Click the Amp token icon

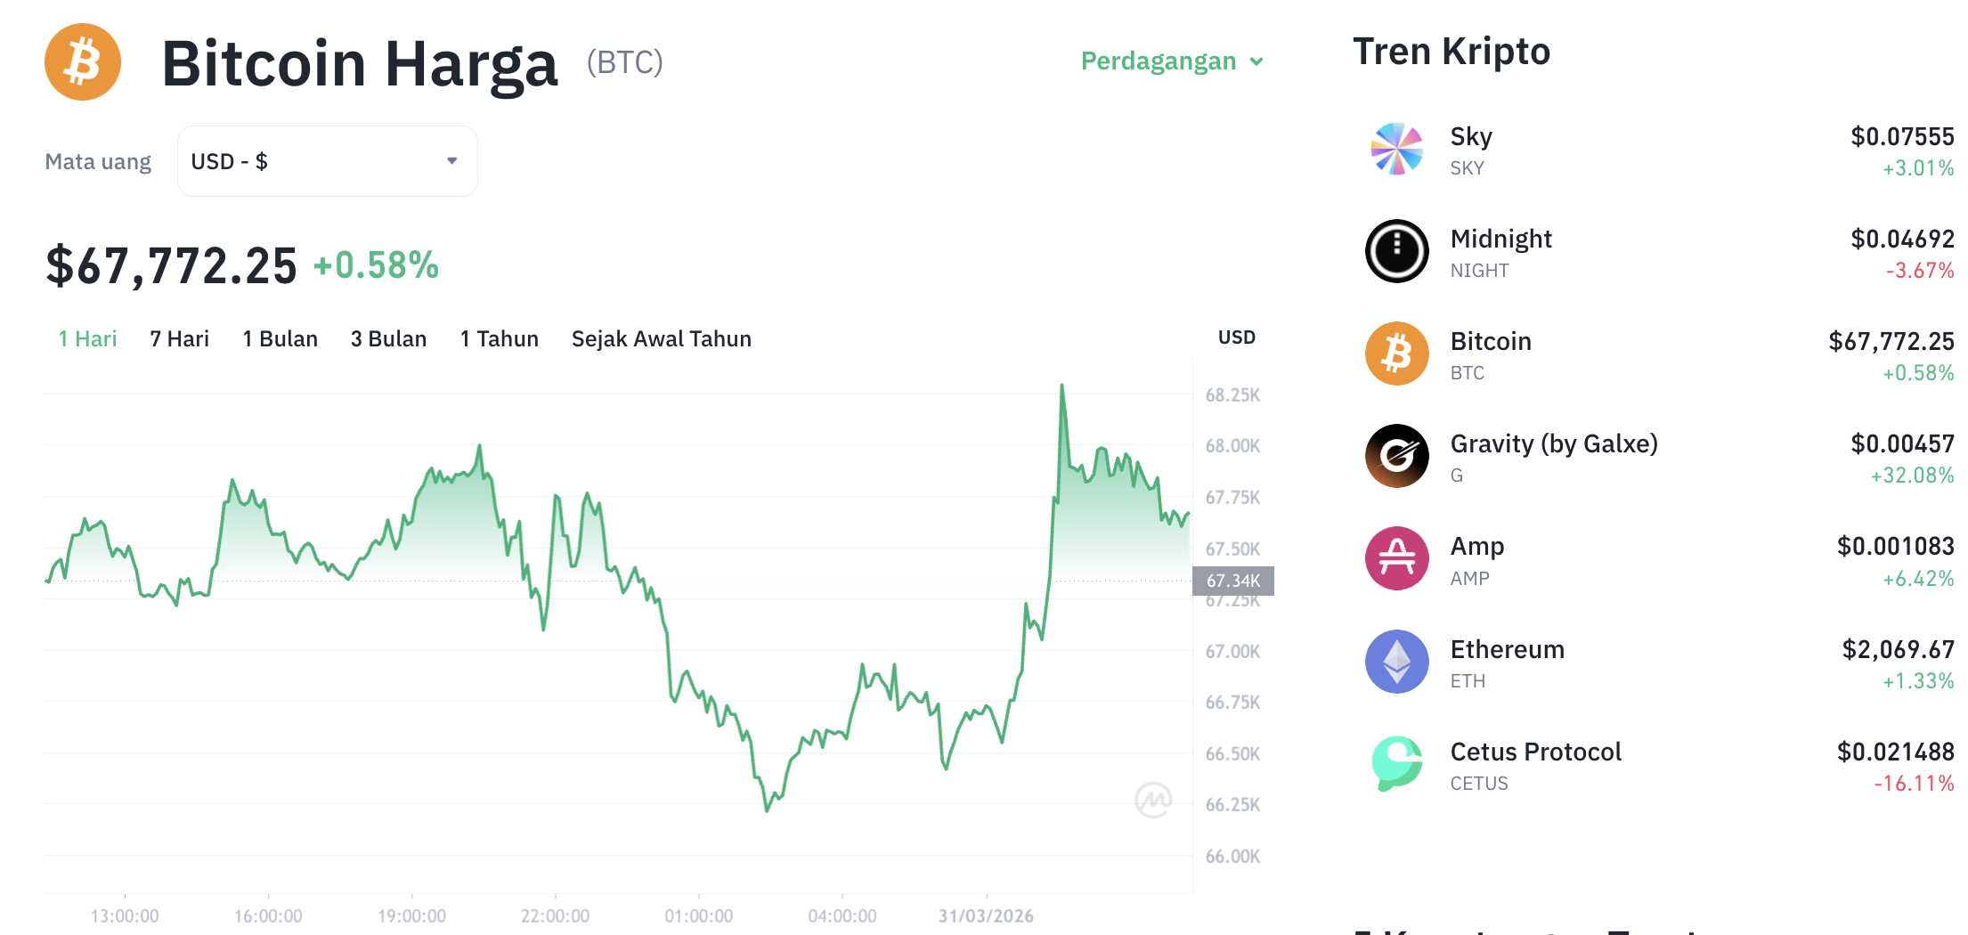pyautogui.click(x=1396, y=558)
